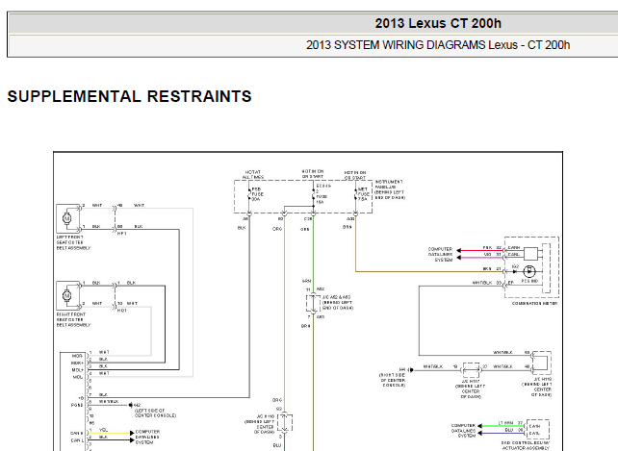The image size is (618, 451).
Task: Click the '2013 Lexus CT 200h' header title
Action: (438, 23)
